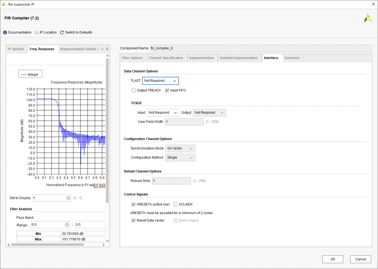Open the Documentation link

20,32
